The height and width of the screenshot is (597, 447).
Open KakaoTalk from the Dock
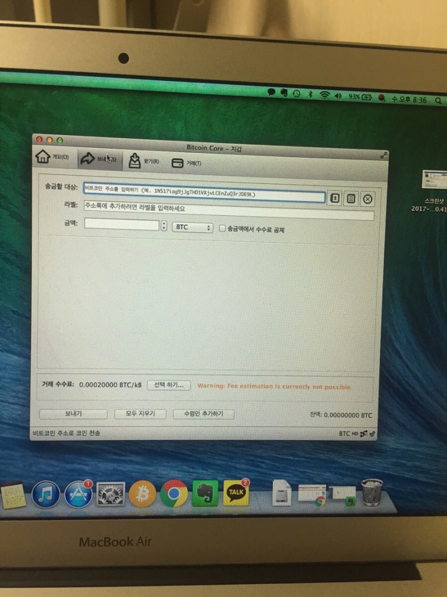click(x=236, y=493)
